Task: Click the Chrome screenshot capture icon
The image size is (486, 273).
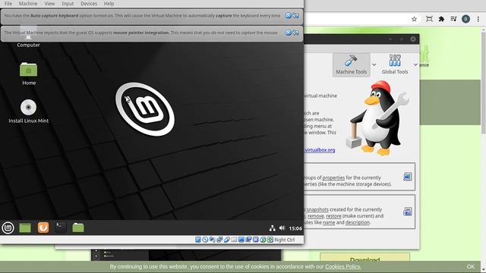Action: [429, 19]
